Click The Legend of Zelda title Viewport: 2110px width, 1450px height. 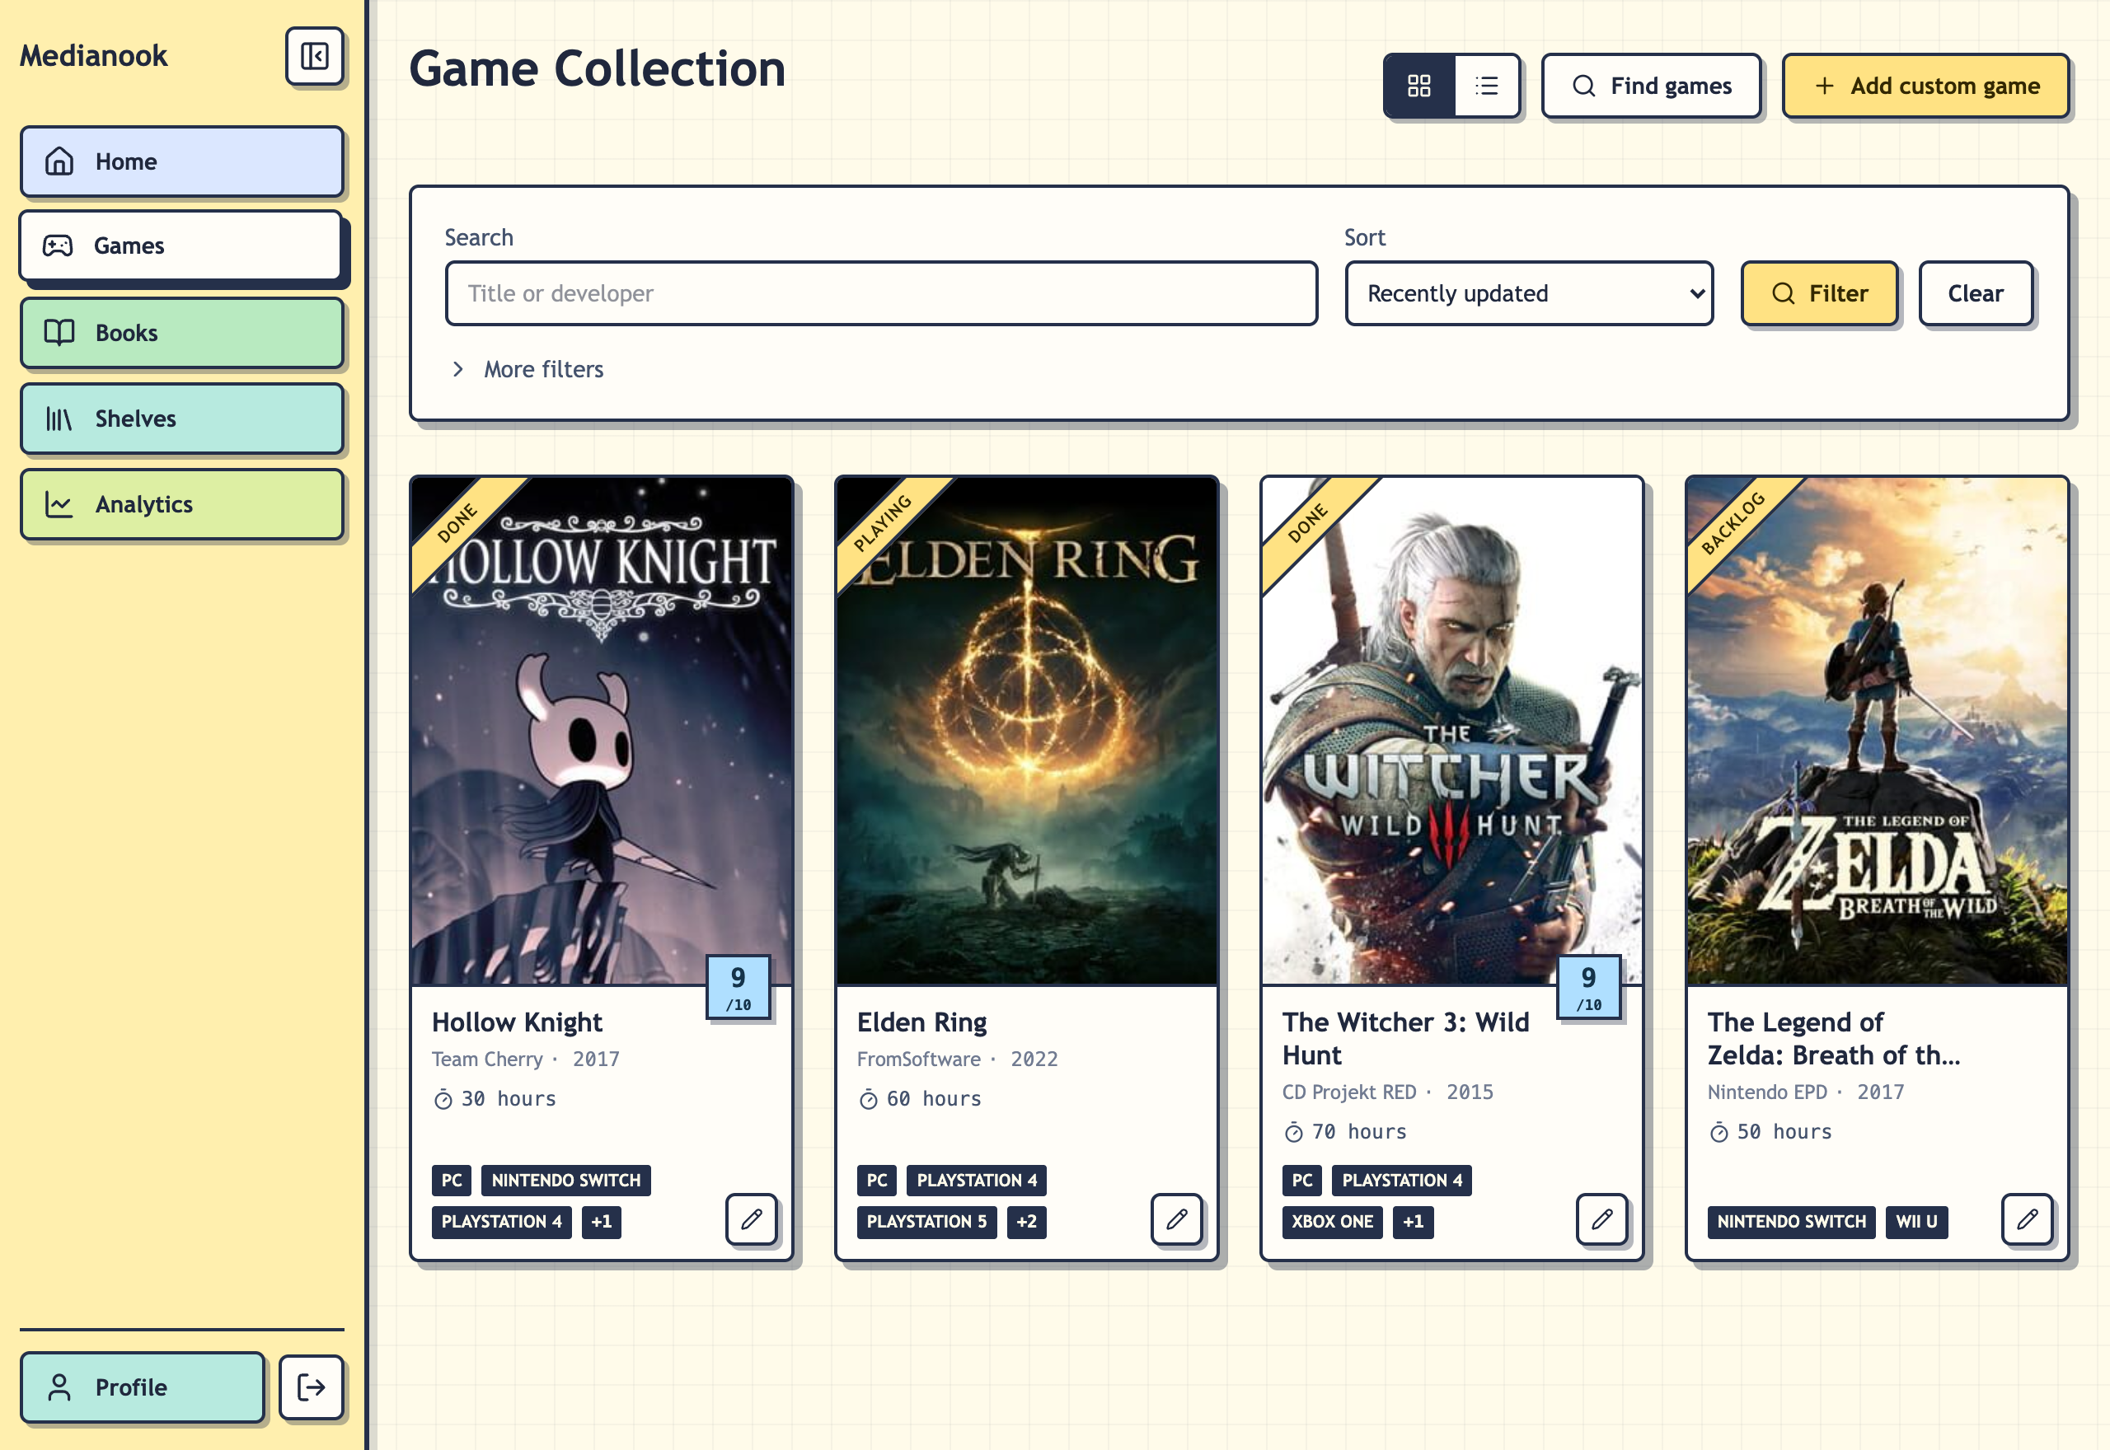click(x=1834, y=1038)
